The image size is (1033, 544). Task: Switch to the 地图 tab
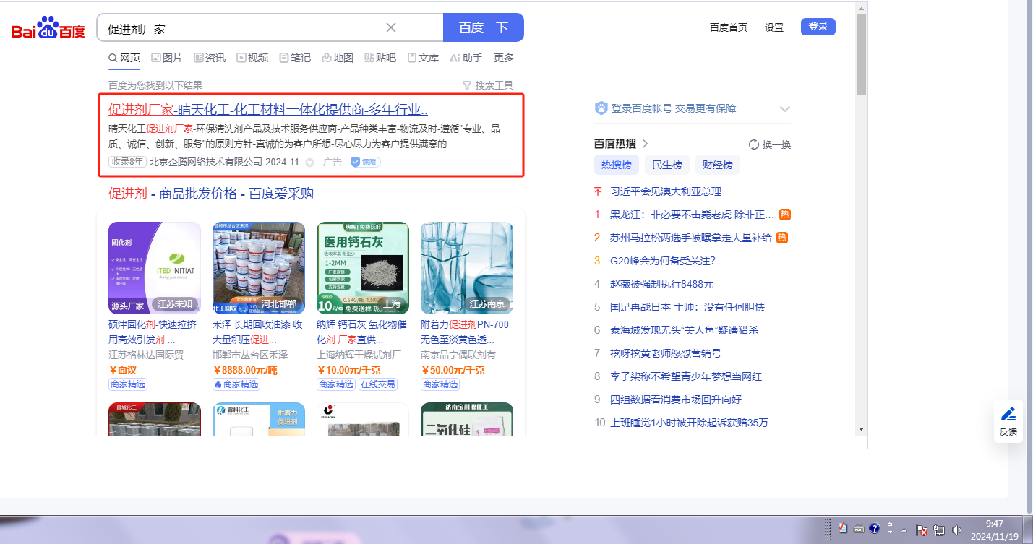(x=338, y=58)
